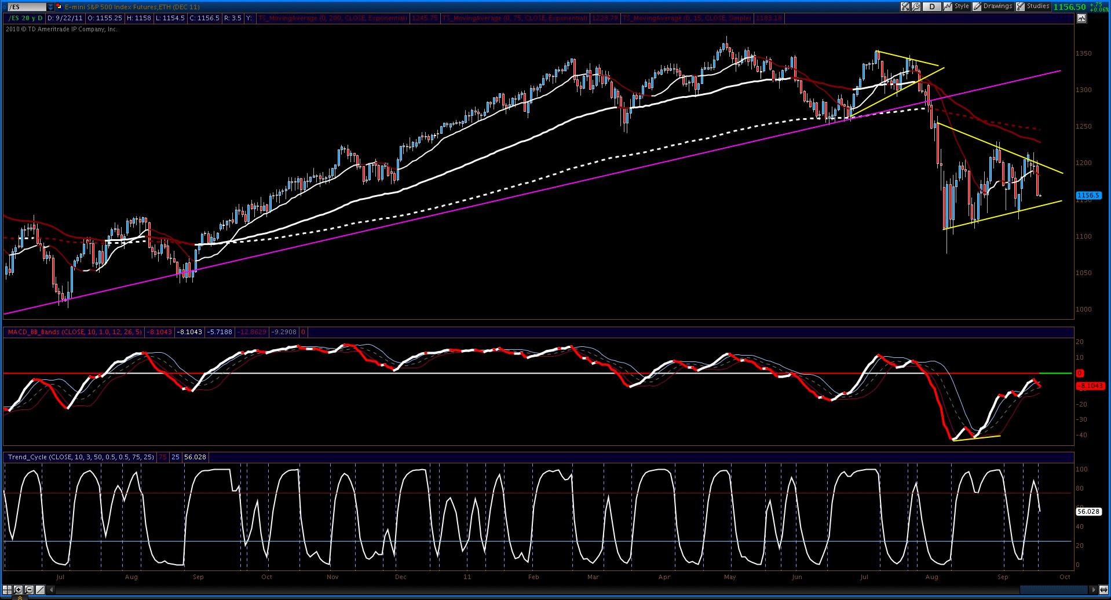This screenshot has width=1111, height=600.
Task: Click the MACD_BB_Bands study label
Action: point(75,332)
